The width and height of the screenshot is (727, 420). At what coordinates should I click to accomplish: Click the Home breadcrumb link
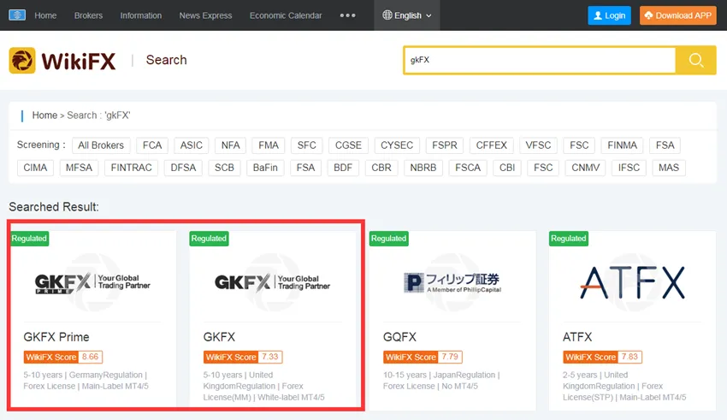[44, 115]
